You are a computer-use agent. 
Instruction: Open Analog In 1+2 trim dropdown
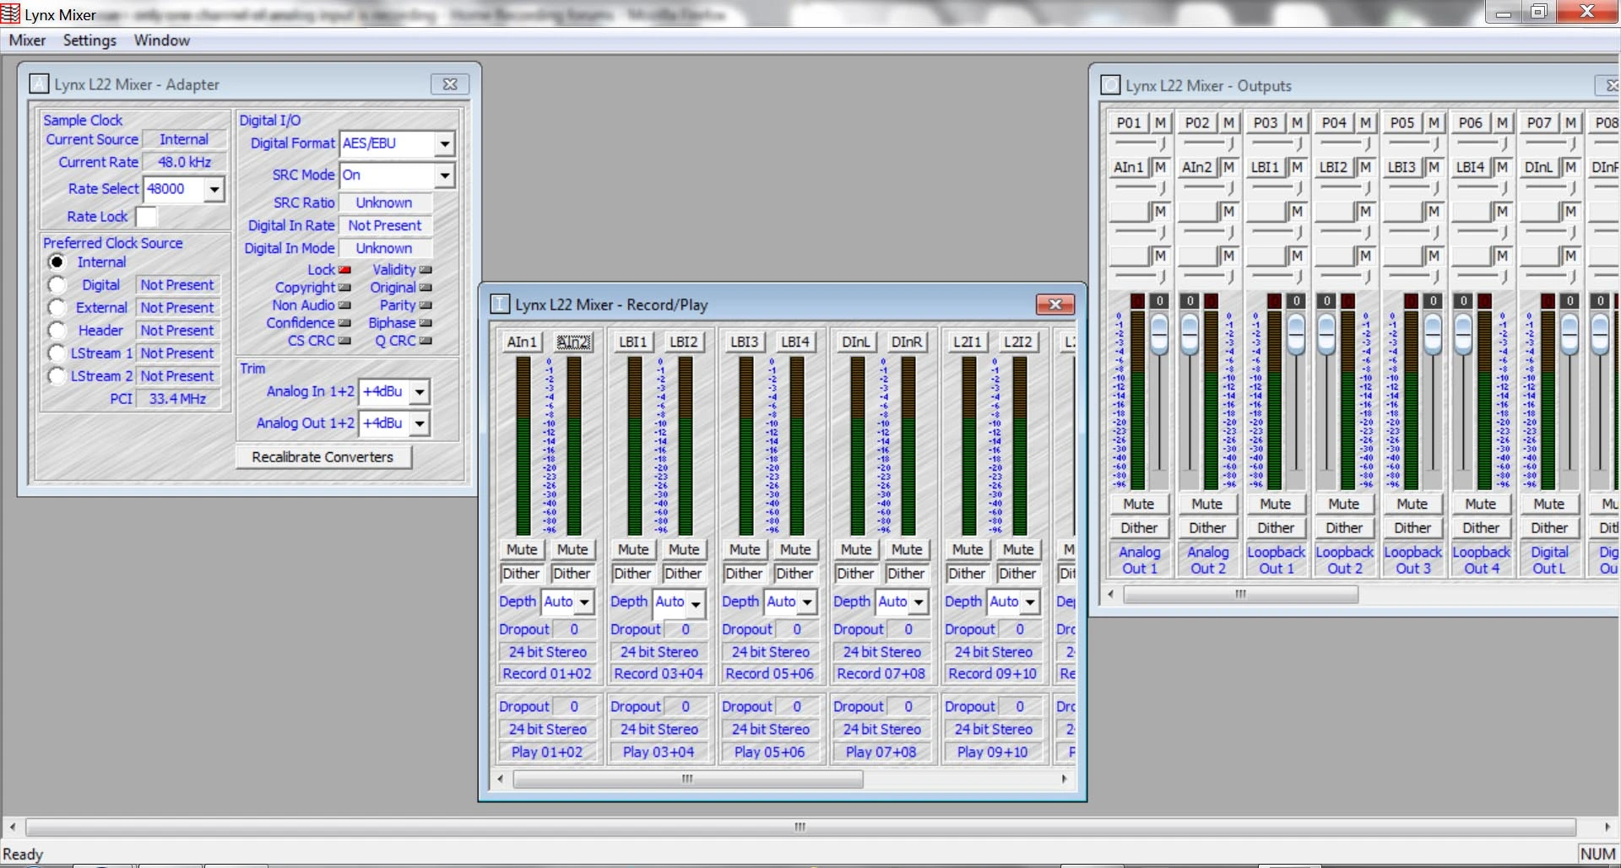click(420, 391)
